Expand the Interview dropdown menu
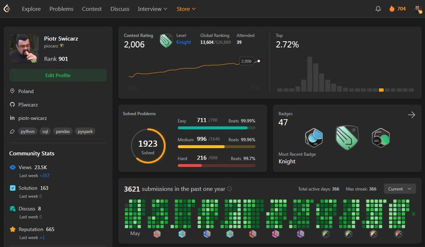 pyautogui.click(x=153, y=8)
